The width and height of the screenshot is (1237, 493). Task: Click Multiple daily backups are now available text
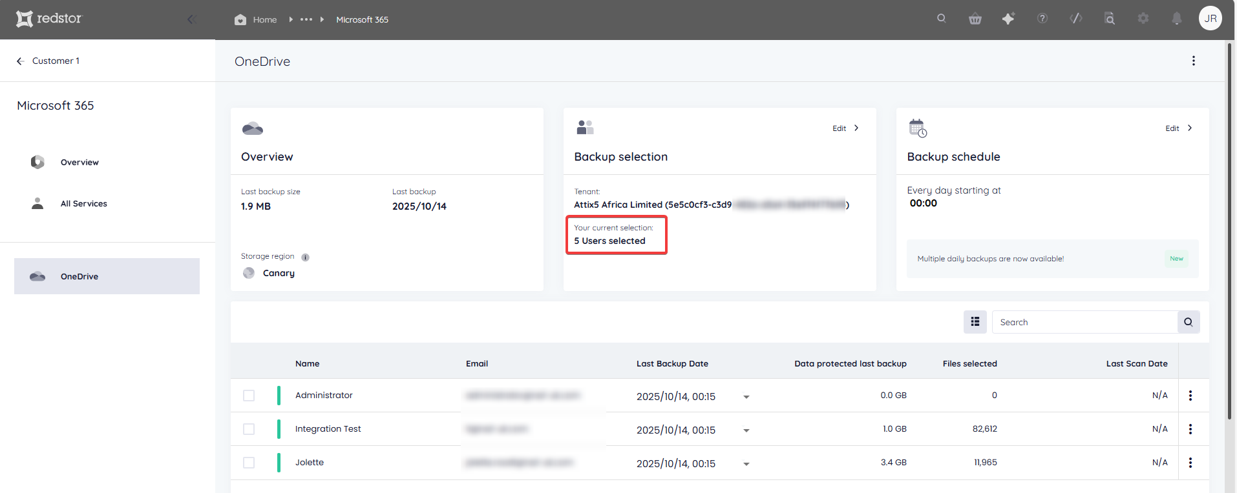click(x=990, y=259)
